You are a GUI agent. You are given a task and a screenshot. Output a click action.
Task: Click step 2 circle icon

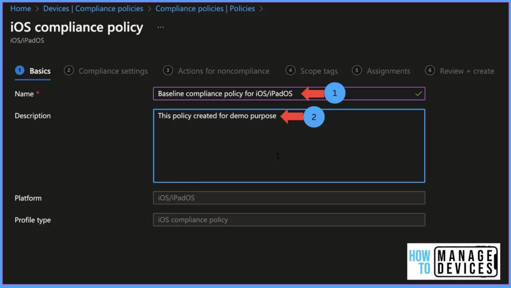(x=69, y=70)
